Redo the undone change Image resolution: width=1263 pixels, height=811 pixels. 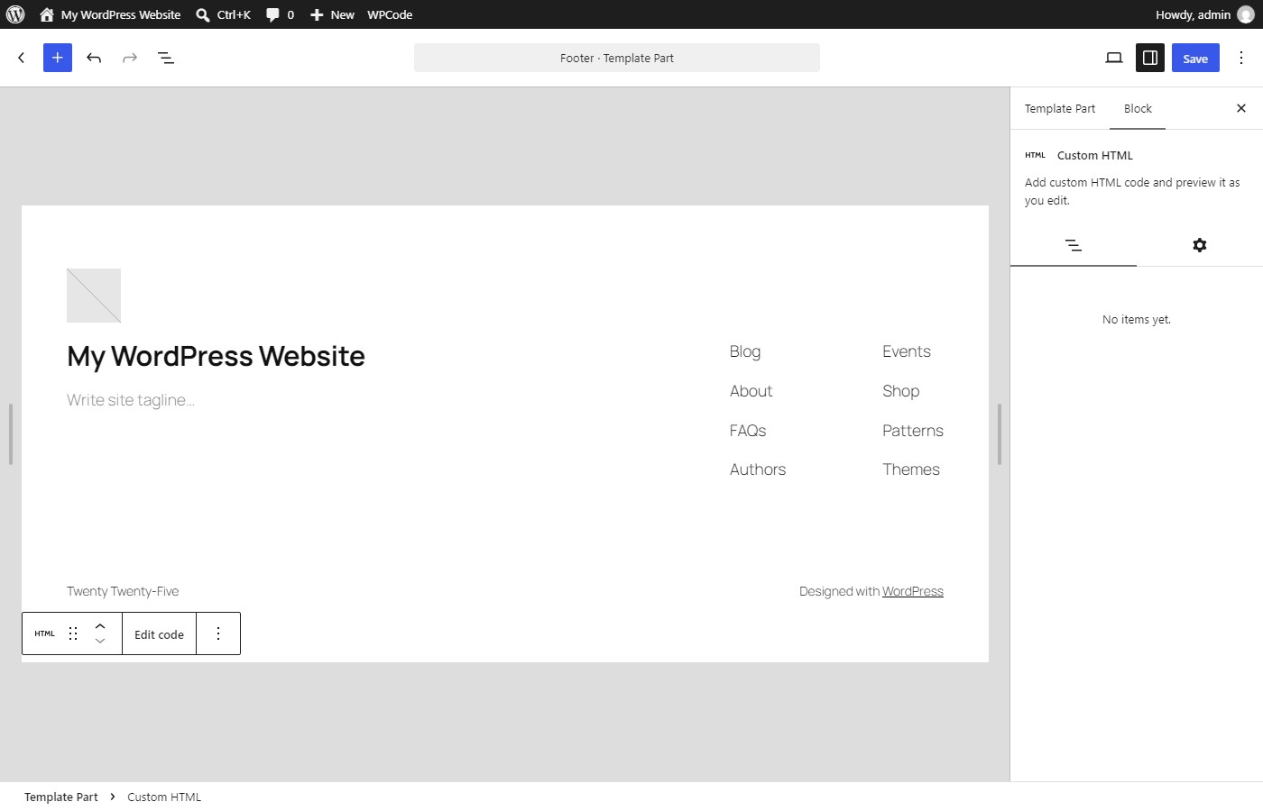(x=130, y=58)
